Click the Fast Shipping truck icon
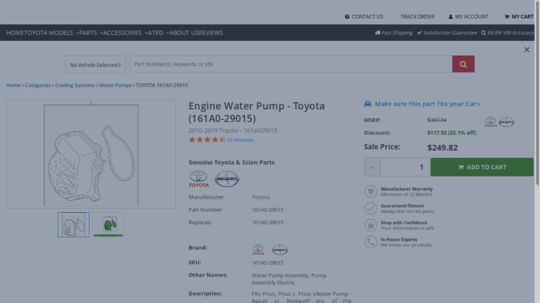This screenshot has height=303, width=540. (x=377, y=32)
